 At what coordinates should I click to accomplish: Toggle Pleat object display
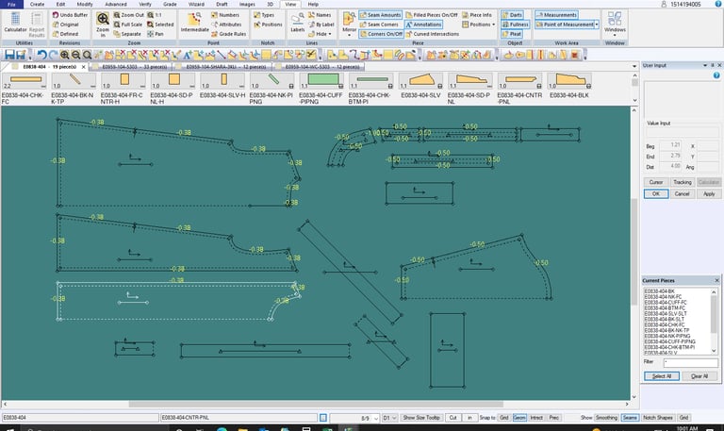512,34
